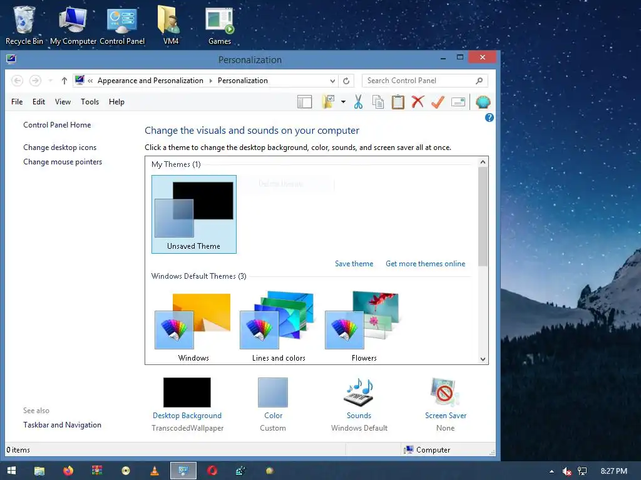Open the Windows Start button
Image resolution: width=641 pixels, height=480 pixels.
[x=11, y=471]
